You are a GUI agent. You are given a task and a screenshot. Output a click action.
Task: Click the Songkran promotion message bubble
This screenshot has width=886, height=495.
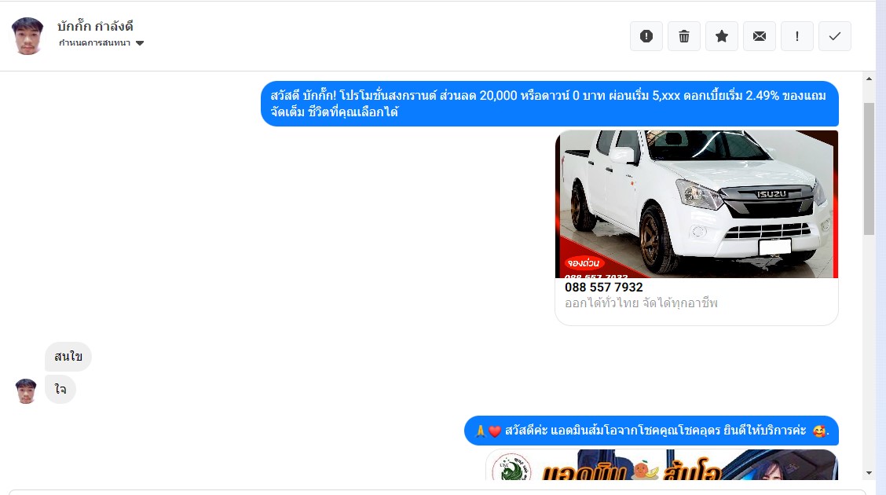coord(549,104)
